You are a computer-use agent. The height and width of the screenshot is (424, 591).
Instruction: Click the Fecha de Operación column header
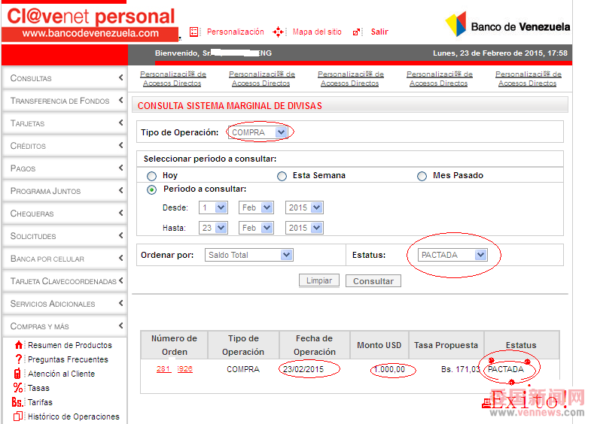(315, 345)
